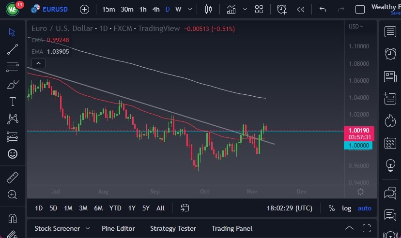Set the range to 6M

tap(98, 208)
